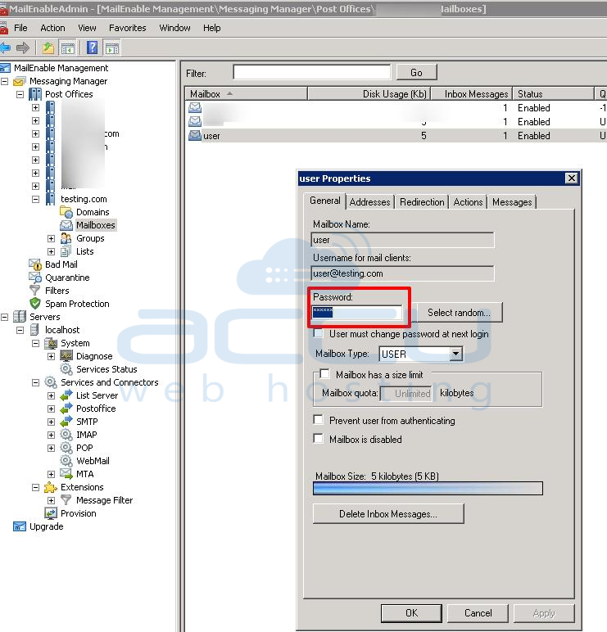Click Delete Inbox Messages... button
Viewport: 607px width, 632px height.
388,513
